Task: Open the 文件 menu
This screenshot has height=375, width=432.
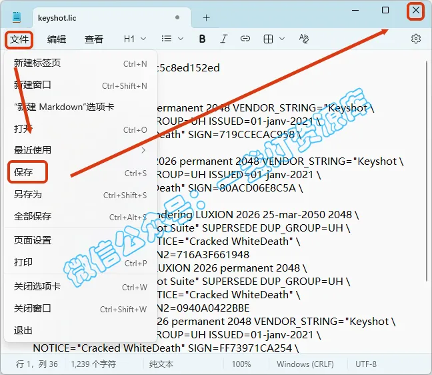Action: (19, 39)
